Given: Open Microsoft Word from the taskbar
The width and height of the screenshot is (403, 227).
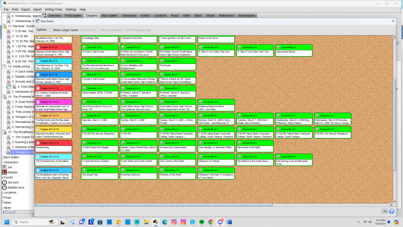Looking at the screenshot, I should [x=230, y=222].
